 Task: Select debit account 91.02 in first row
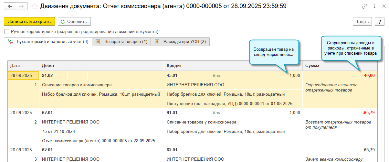coord(47,76)
